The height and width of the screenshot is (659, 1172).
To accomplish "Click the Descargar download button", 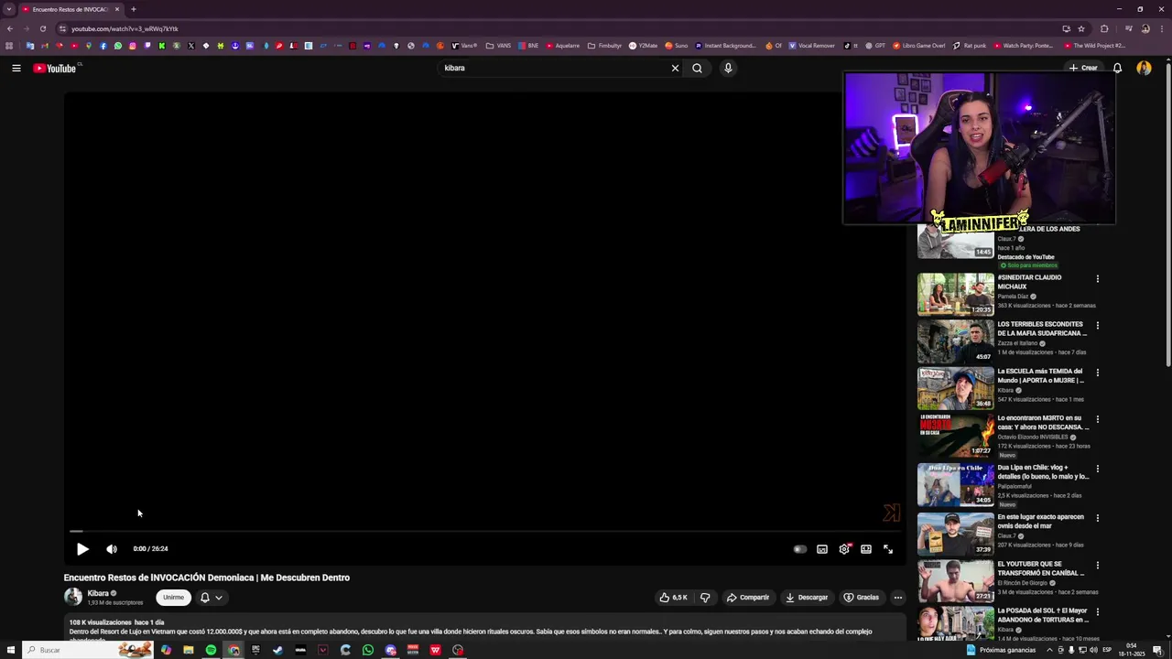I will (x=807, y=598).
